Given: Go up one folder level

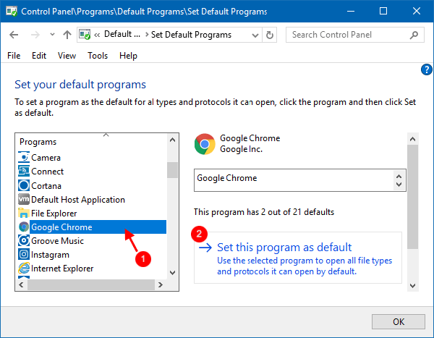Looking at the screenshot, I should (x=67, y=35).
